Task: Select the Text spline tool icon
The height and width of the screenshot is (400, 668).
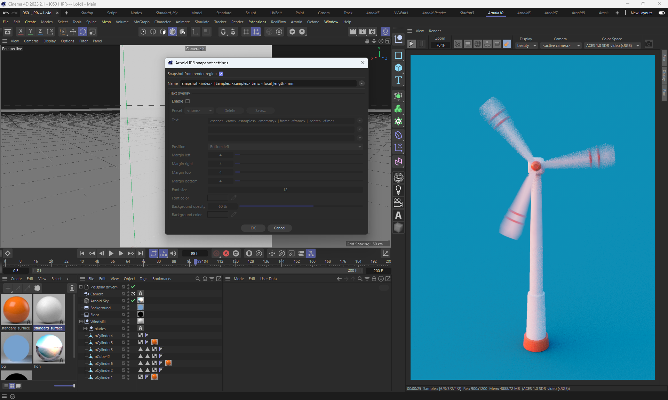Action: 398,81
